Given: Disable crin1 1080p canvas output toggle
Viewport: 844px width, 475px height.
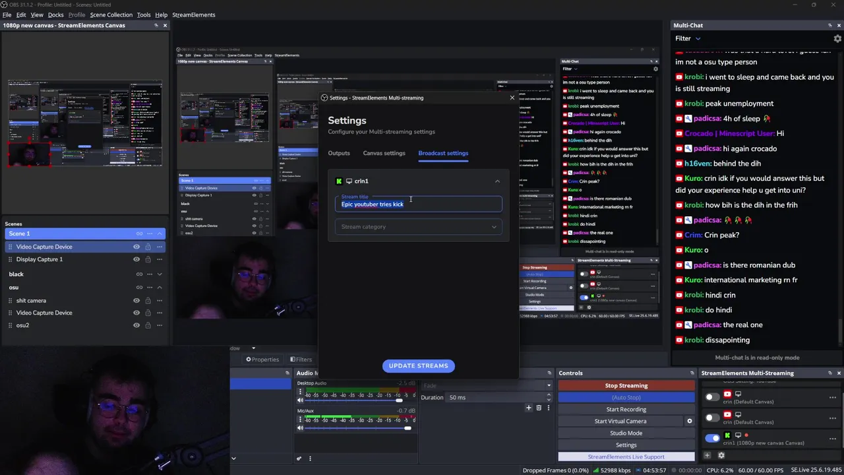Looking at the screenshot, I should (x=712, y=438).
